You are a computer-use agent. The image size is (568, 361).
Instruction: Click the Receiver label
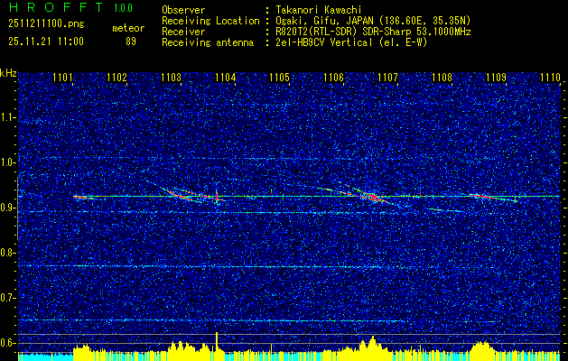[183, 32]
